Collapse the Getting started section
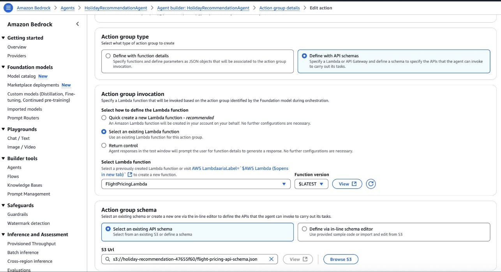The image size is (501, 272). [4, 38]
